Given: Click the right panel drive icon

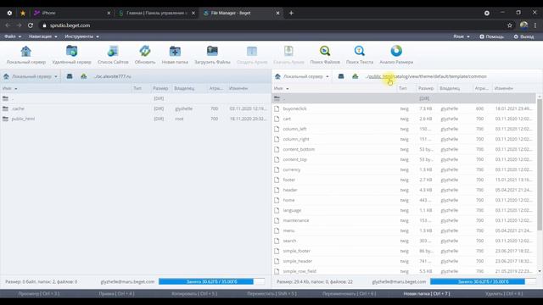Looking at the screenshot, I should coord(341,76).
